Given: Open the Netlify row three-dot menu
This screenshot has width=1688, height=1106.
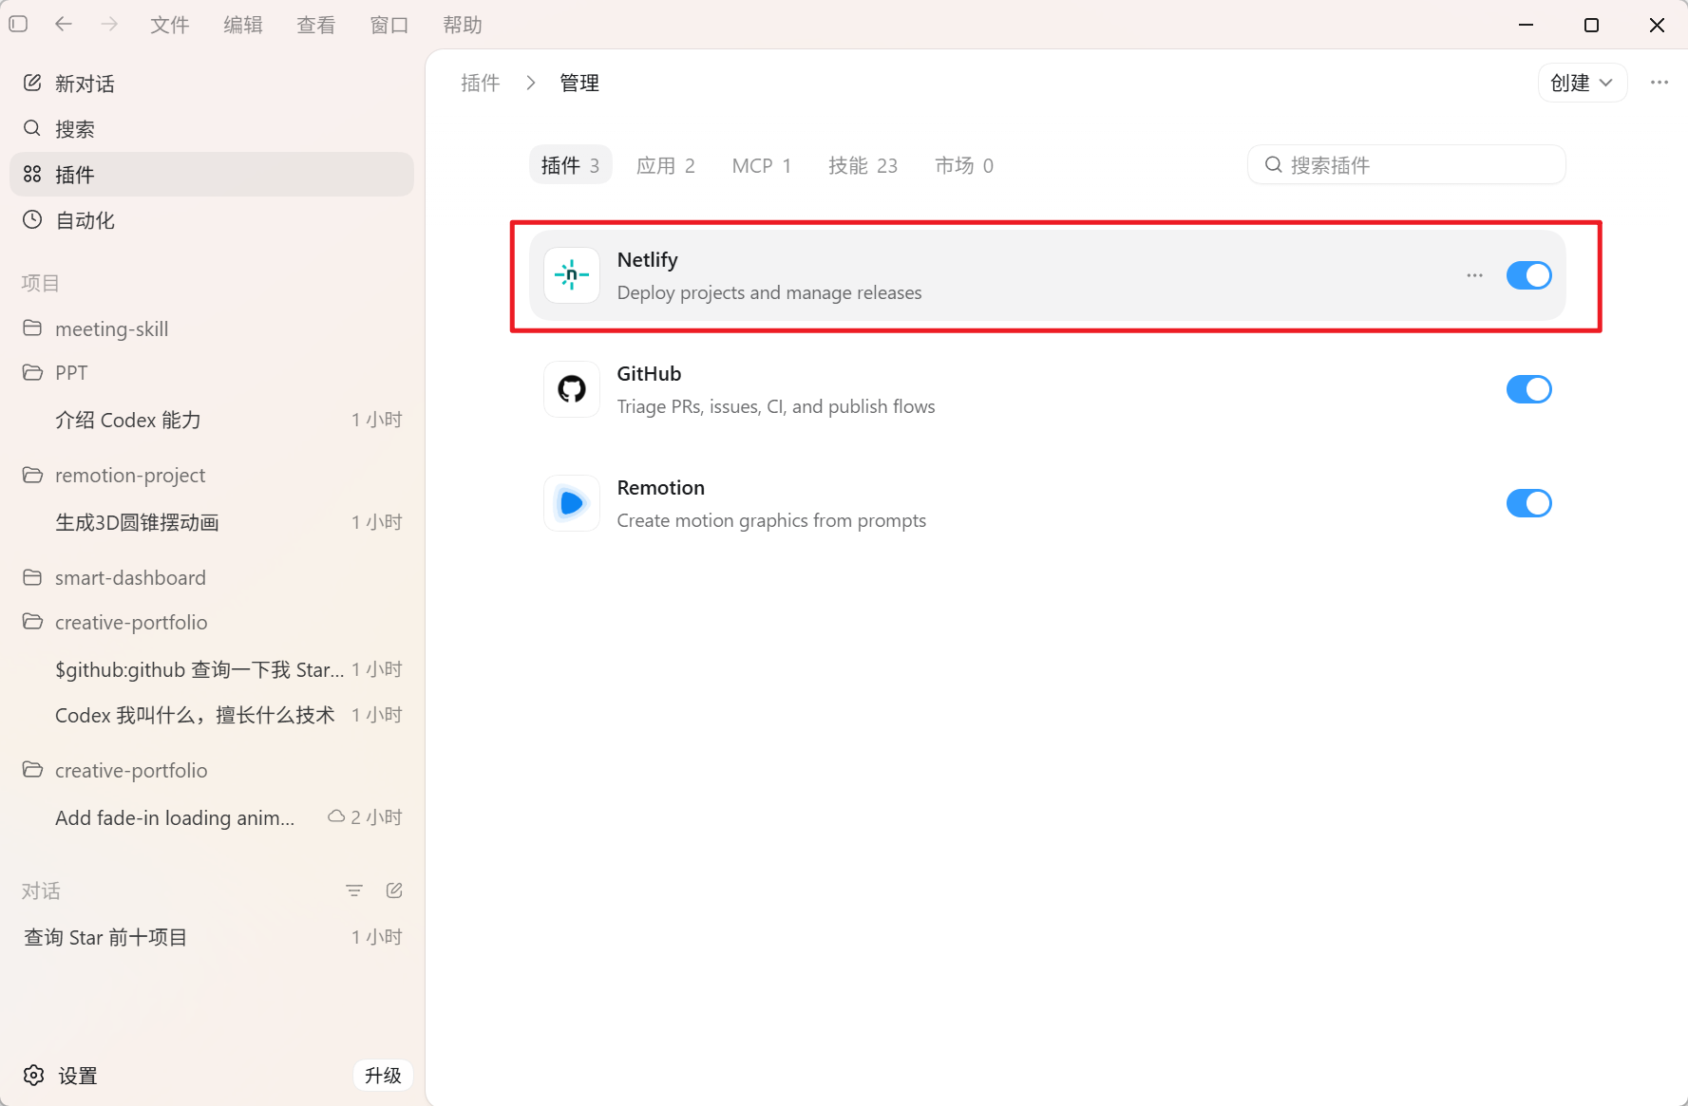Looking at the screenshot, I should (1474, 275).
